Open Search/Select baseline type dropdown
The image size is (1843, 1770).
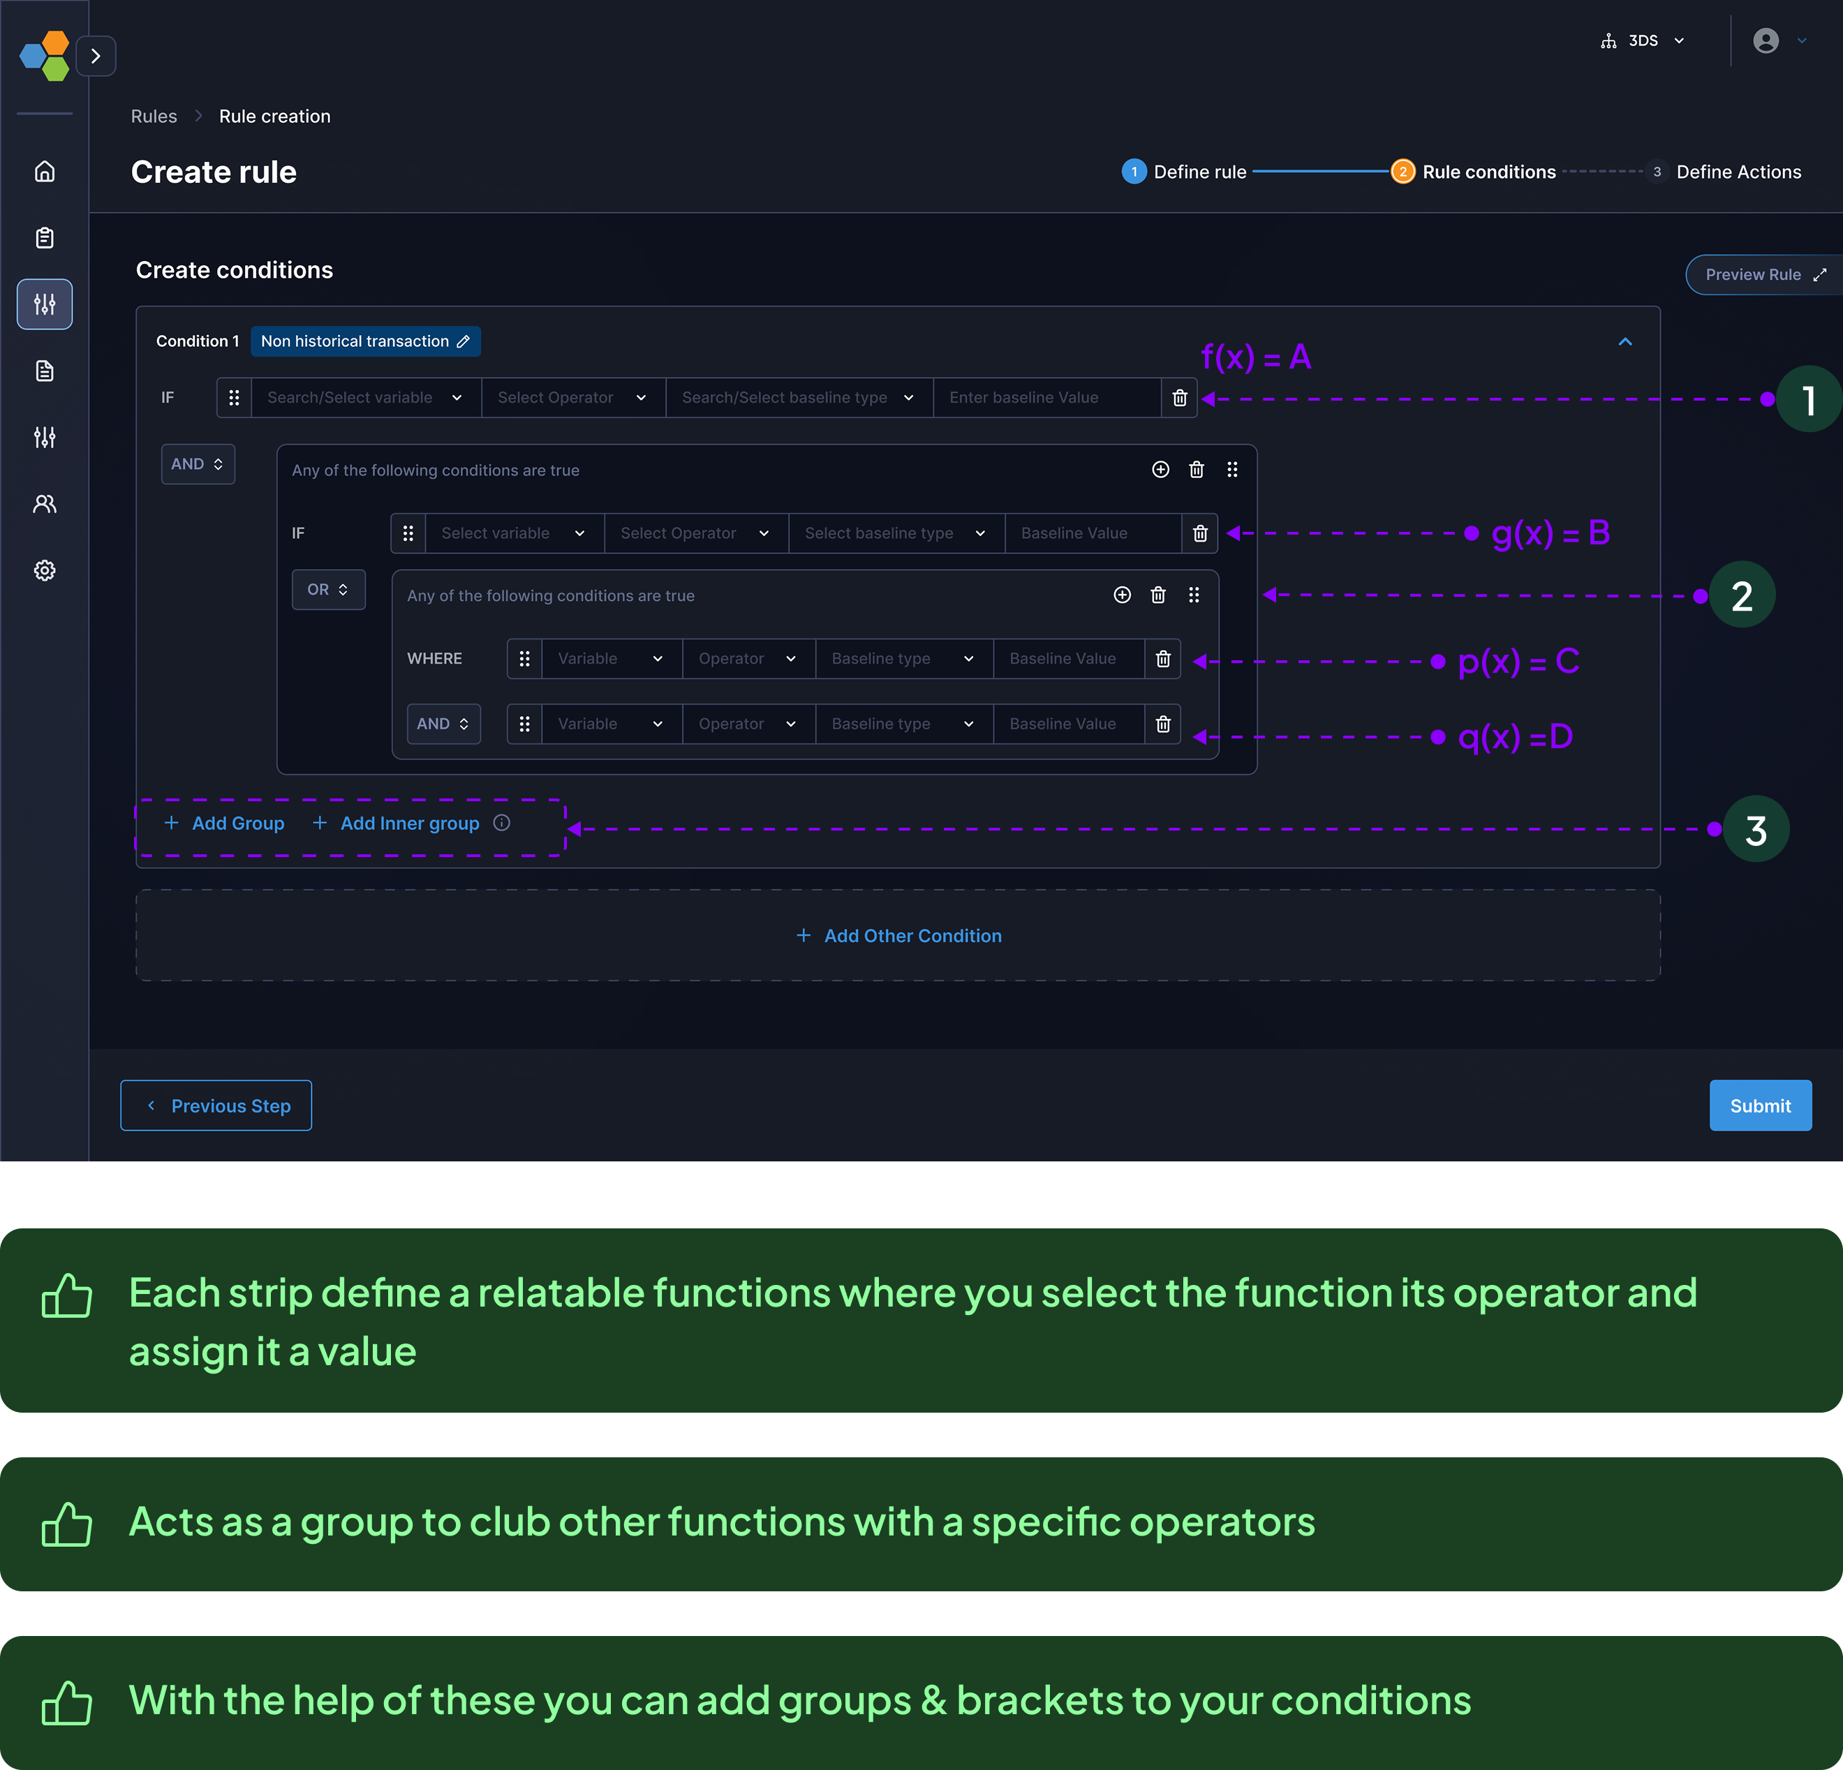pyautogui.click(x=799, y=398)
